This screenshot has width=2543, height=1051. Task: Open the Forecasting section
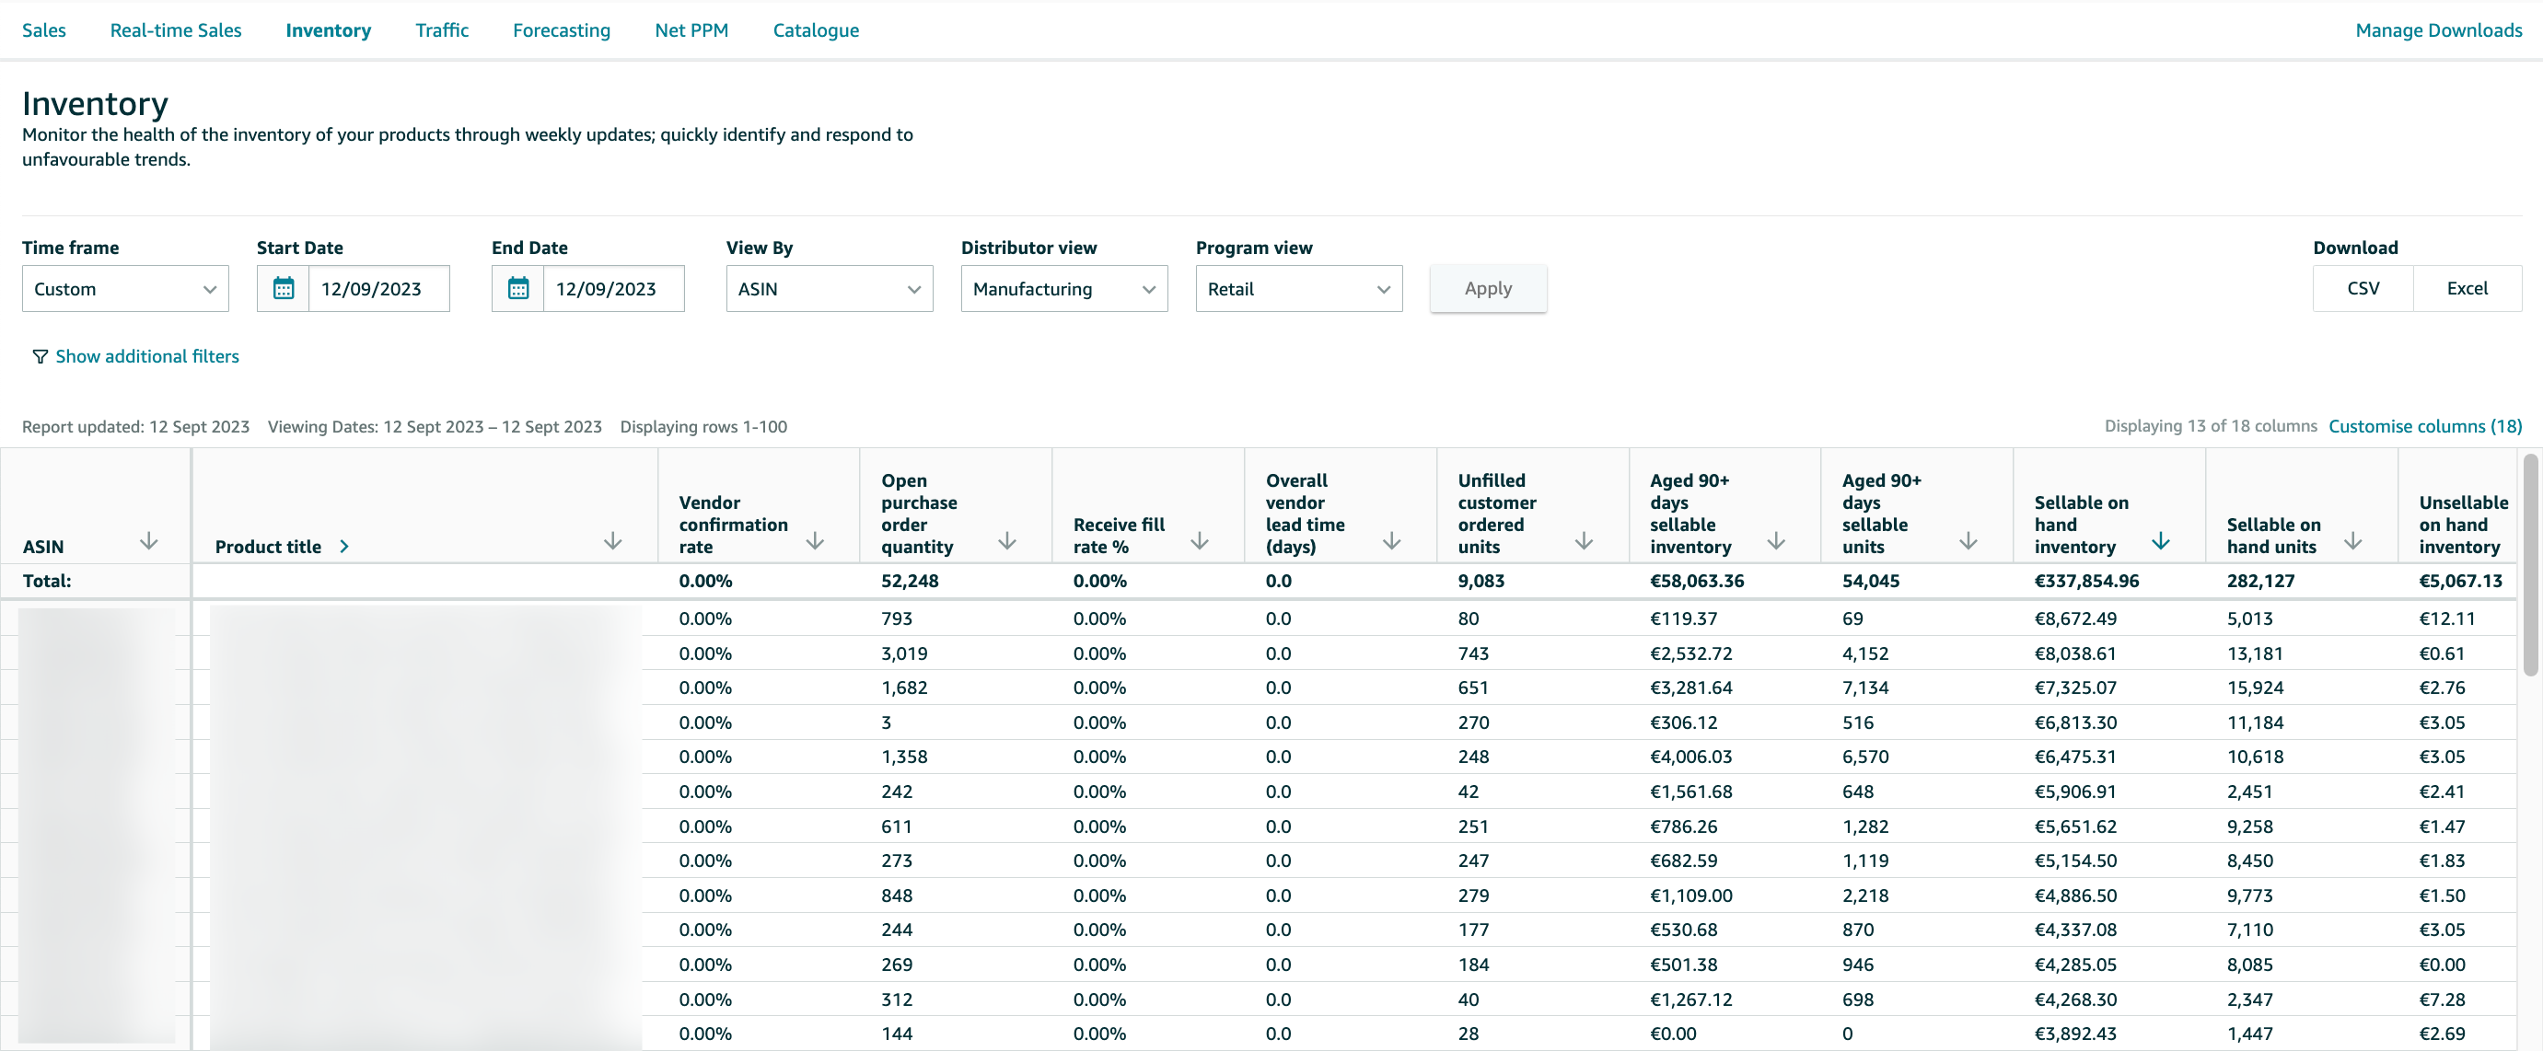point(561,29)
